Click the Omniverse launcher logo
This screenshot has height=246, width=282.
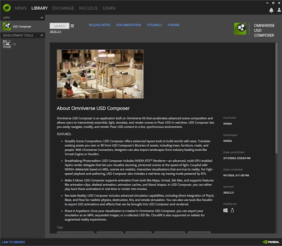click(7, 8)
